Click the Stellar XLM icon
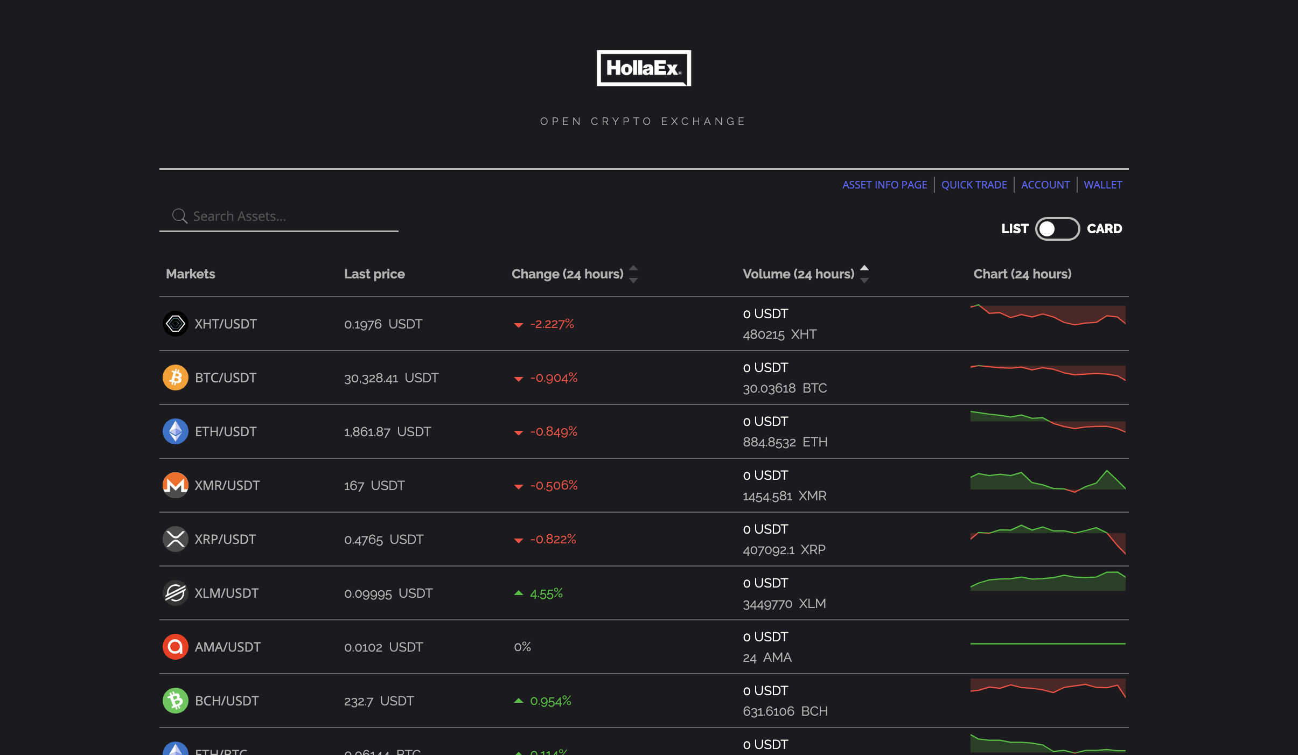The image size is (1298, 755). click(175, 593)
